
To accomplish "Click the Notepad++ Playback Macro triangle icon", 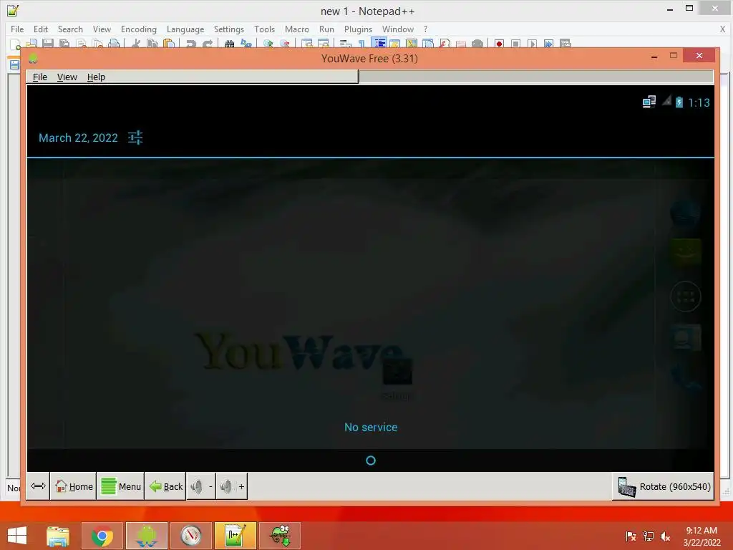I will [x=532, y=44].
